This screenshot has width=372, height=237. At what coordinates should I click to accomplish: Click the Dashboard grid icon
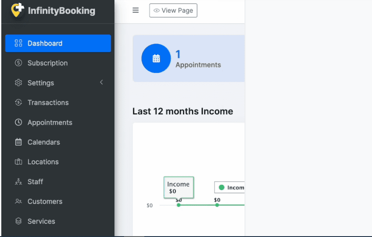18,43
